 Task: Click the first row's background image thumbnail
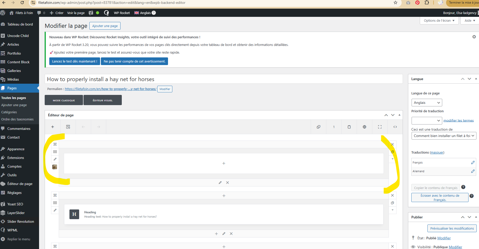click(55, 167)
